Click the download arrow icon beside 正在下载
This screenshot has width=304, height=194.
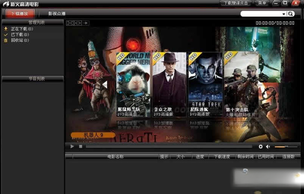coord(6,29)
